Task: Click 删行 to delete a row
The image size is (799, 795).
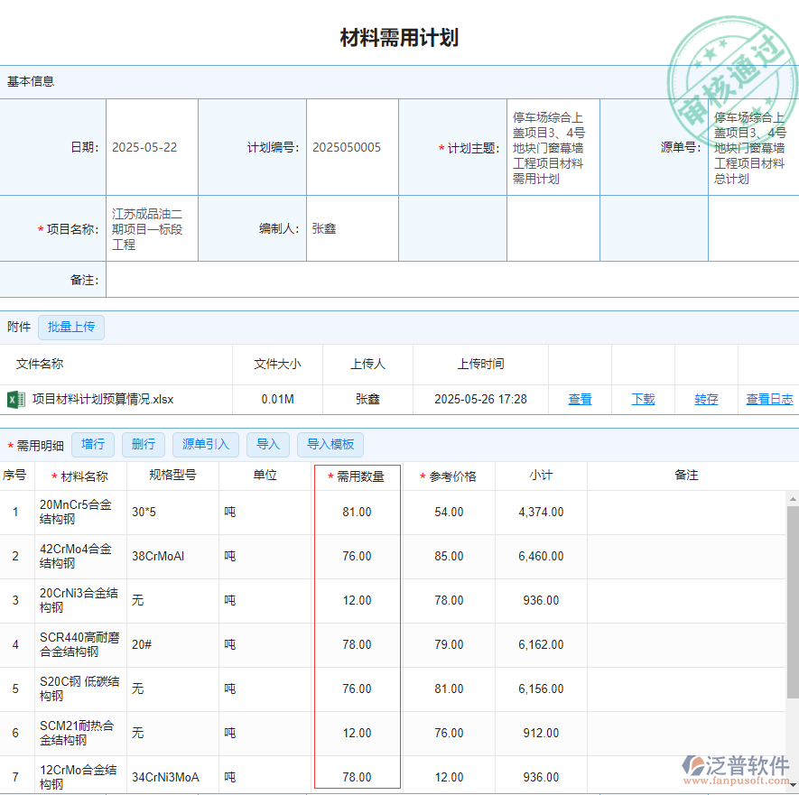Action: point(143,444)
